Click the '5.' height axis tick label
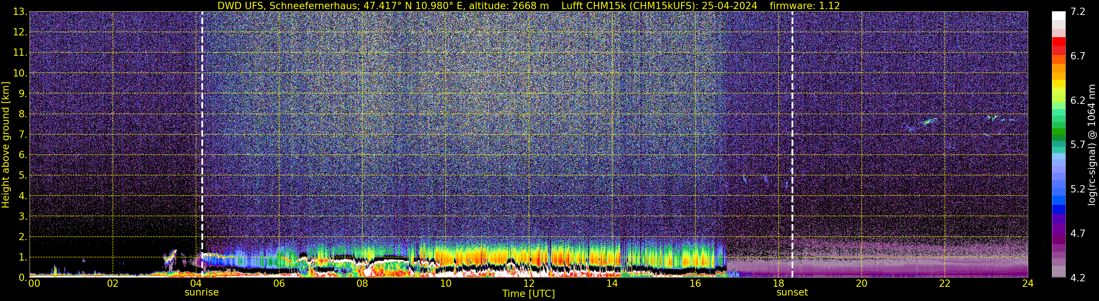 pos(23,175)
